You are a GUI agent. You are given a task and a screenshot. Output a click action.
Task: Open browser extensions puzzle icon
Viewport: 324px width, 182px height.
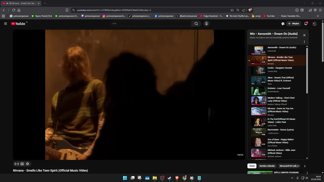pos(297,10)
